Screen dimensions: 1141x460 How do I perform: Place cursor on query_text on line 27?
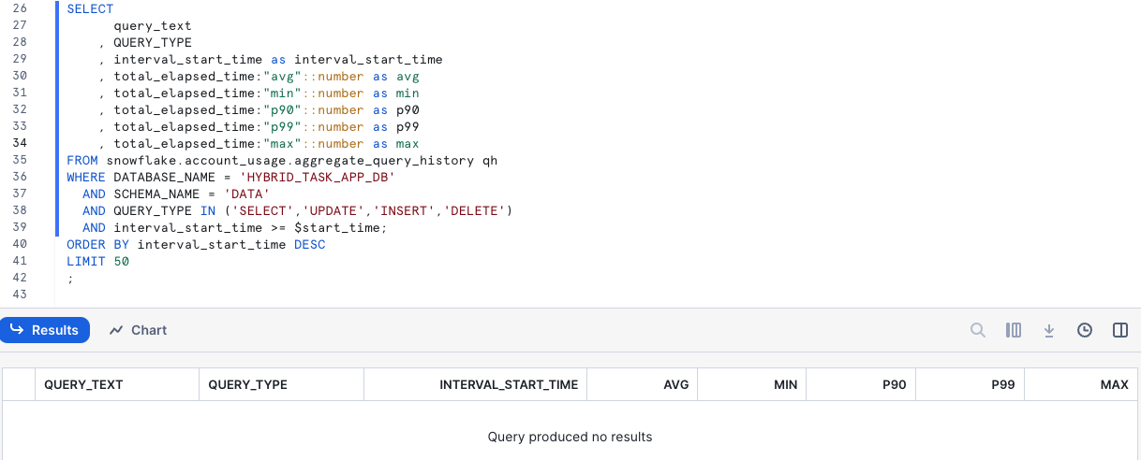pos(152,25)
